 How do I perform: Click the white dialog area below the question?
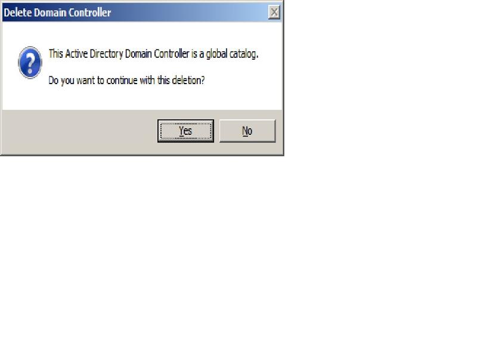click(x=142, y=98)
